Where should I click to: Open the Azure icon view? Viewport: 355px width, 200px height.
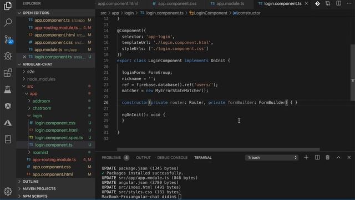point(8,123)
